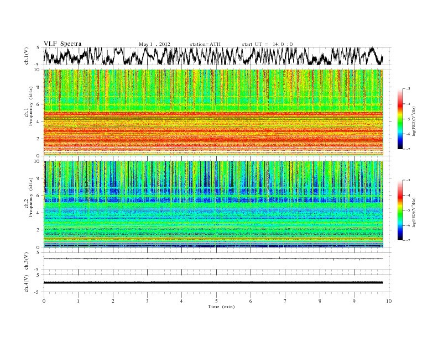Click the flat ch.3 voltage trace
This screenshot has height=338, width=438.
point(213,259)
